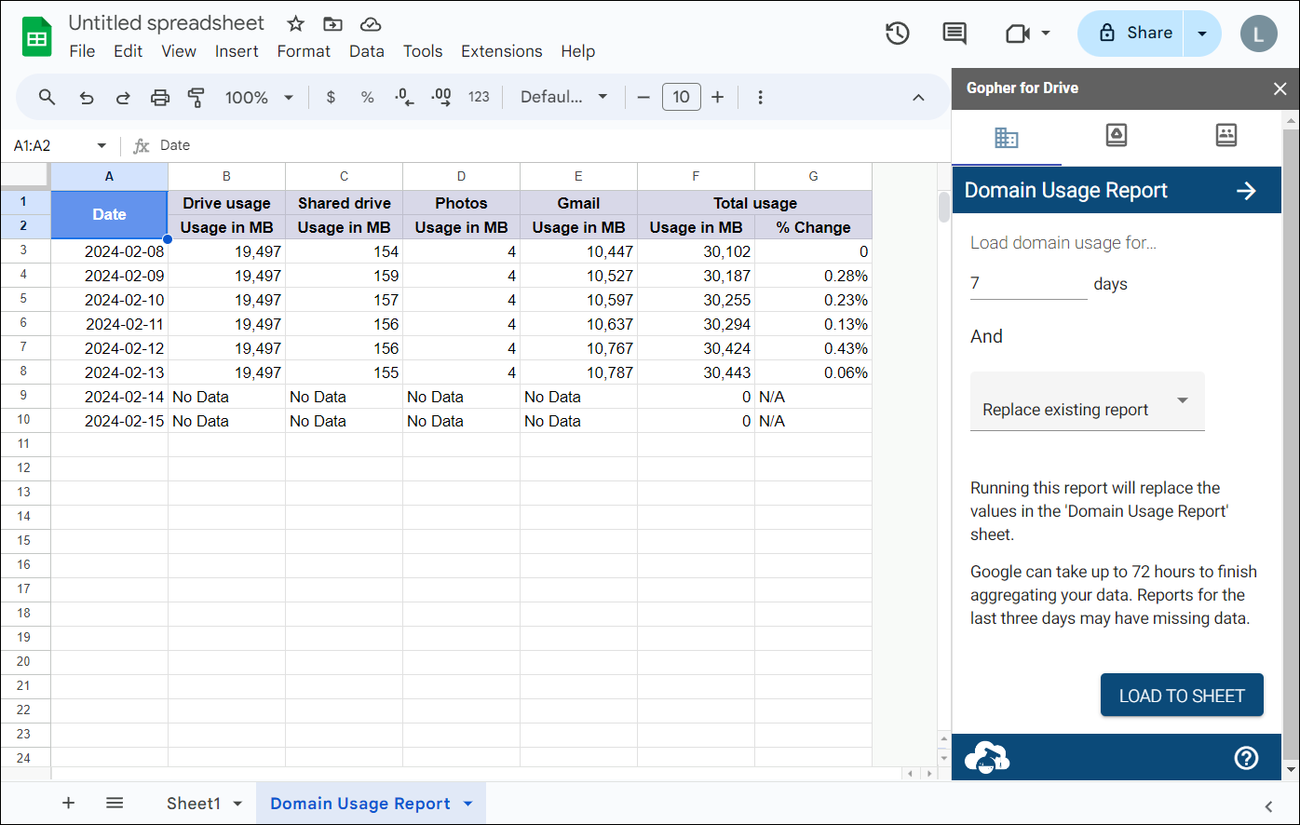The width and height of the screenshot is (1300, 825).
Task: Close the Gopher for Drive panel
Action: 1280,88
